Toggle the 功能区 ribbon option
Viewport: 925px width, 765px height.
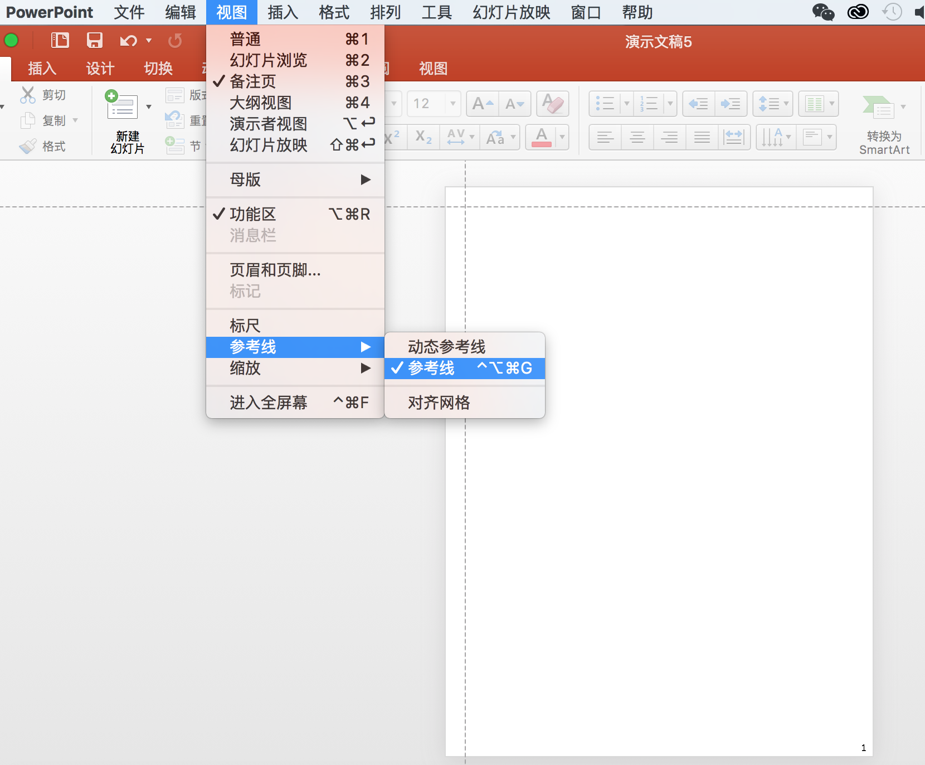tap(295, 214)
